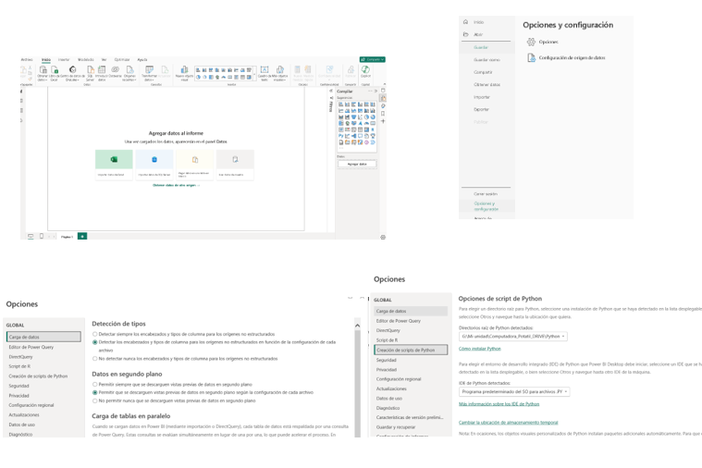Screen dimensions: 702x468
Task: Switch to the Modelado ribbon tab
Action: coord(86,59)
